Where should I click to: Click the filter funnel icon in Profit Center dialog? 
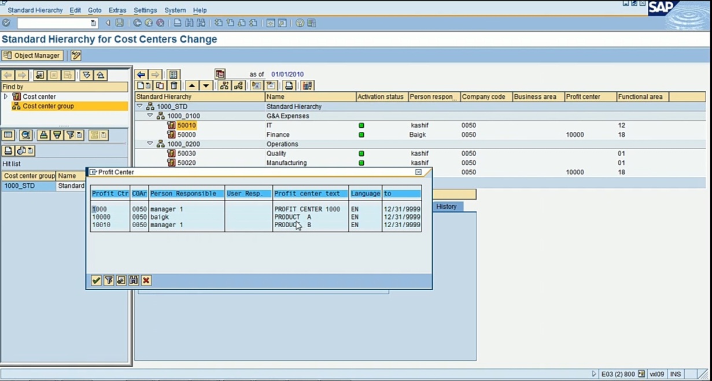[109, 280]
